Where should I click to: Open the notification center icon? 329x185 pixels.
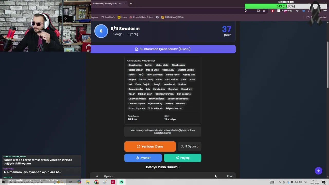pos(324,182)
